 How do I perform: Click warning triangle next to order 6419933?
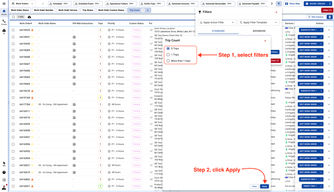click(32, 30)
